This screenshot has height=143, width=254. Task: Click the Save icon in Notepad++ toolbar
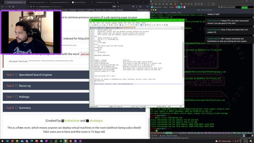coord(95,25)
